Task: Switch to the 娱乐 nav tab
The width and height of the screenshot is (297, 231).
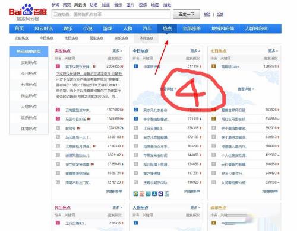Action: 68,28
